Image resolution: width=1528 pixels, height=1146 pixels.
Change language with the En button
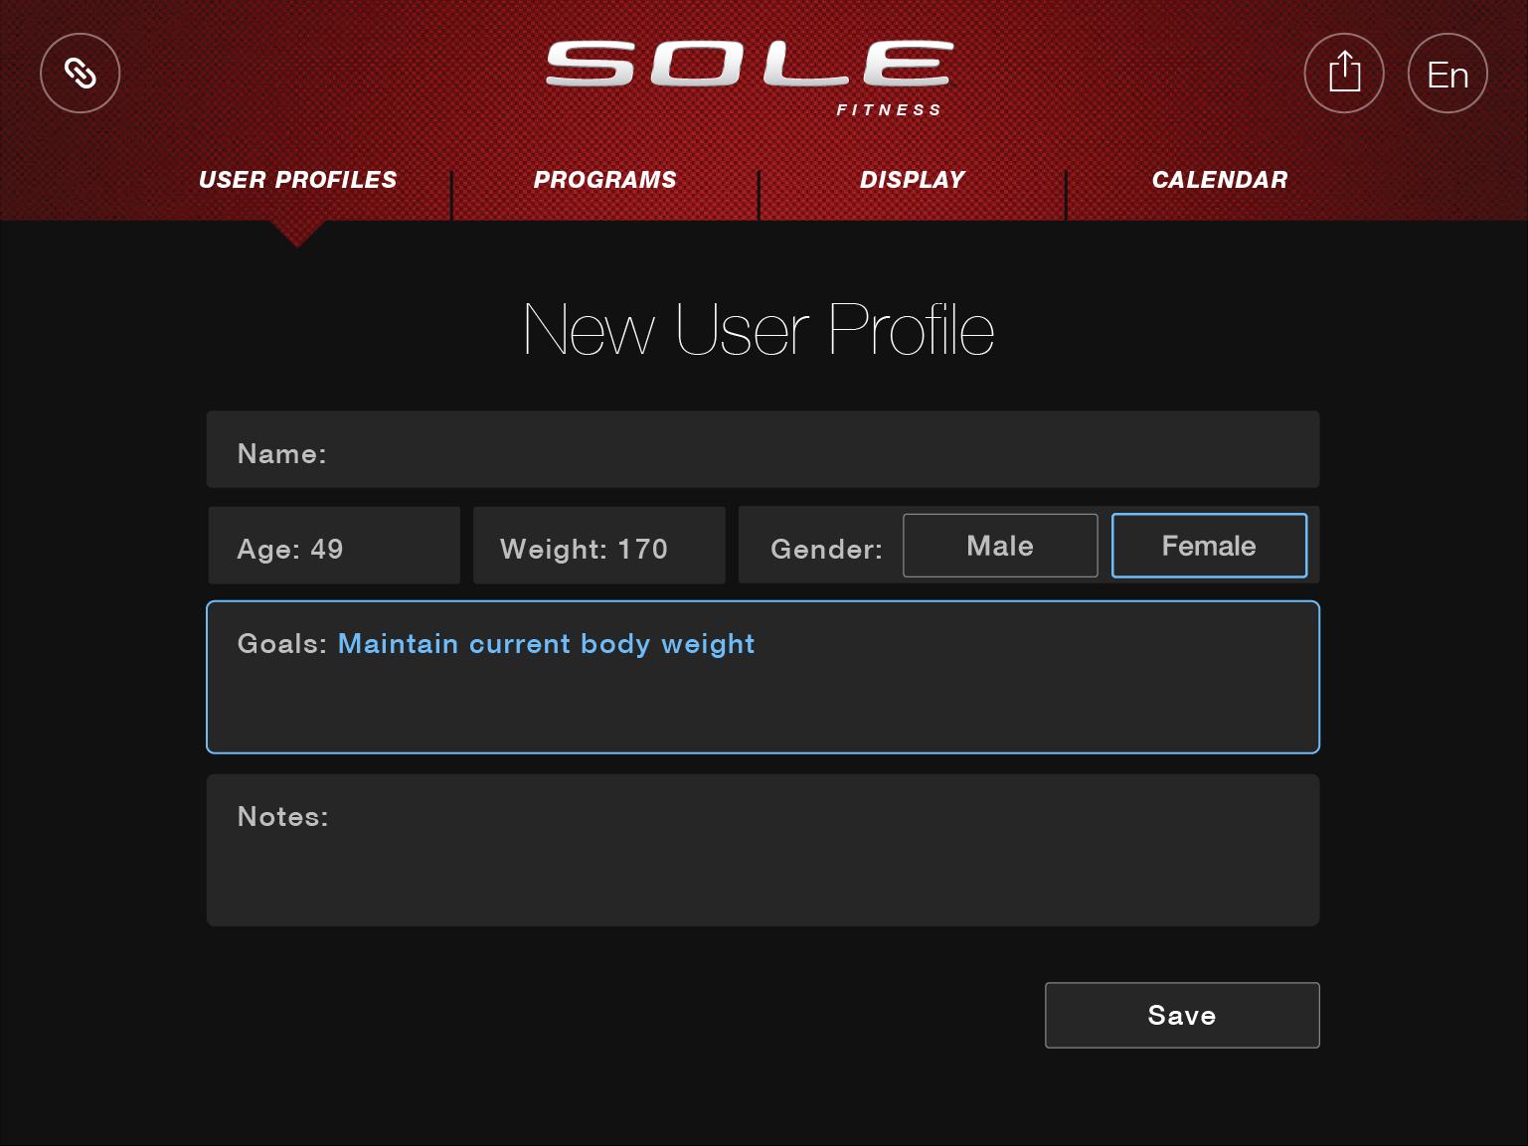[1447, 74]
